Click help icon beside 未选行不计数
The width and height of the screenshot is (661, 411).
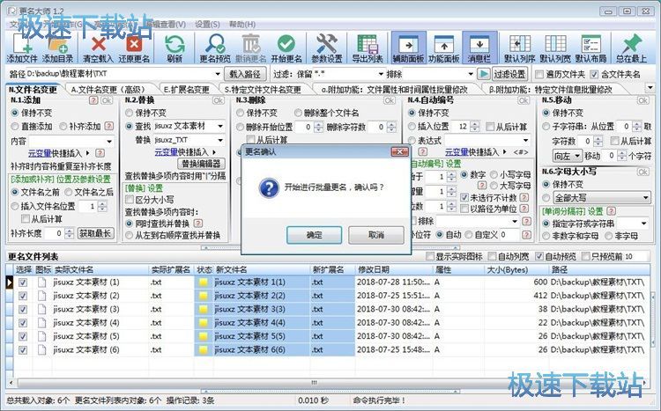tap(524, 197)
